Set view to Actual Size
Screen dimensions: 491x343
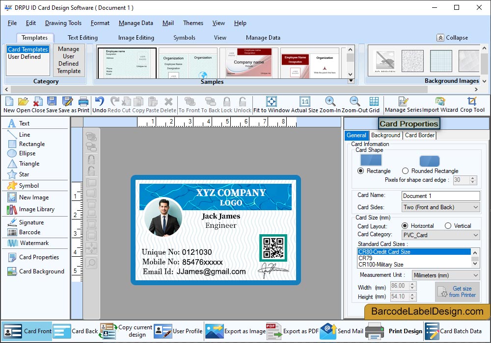click(304, 101)
